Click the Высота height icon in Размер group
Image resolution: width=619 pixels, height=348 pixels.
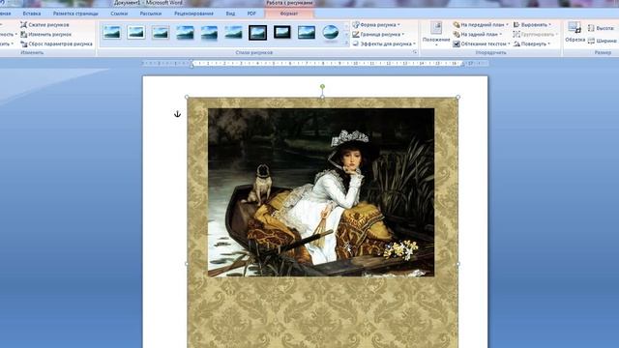pyautogui.click(x=591, y=28)
